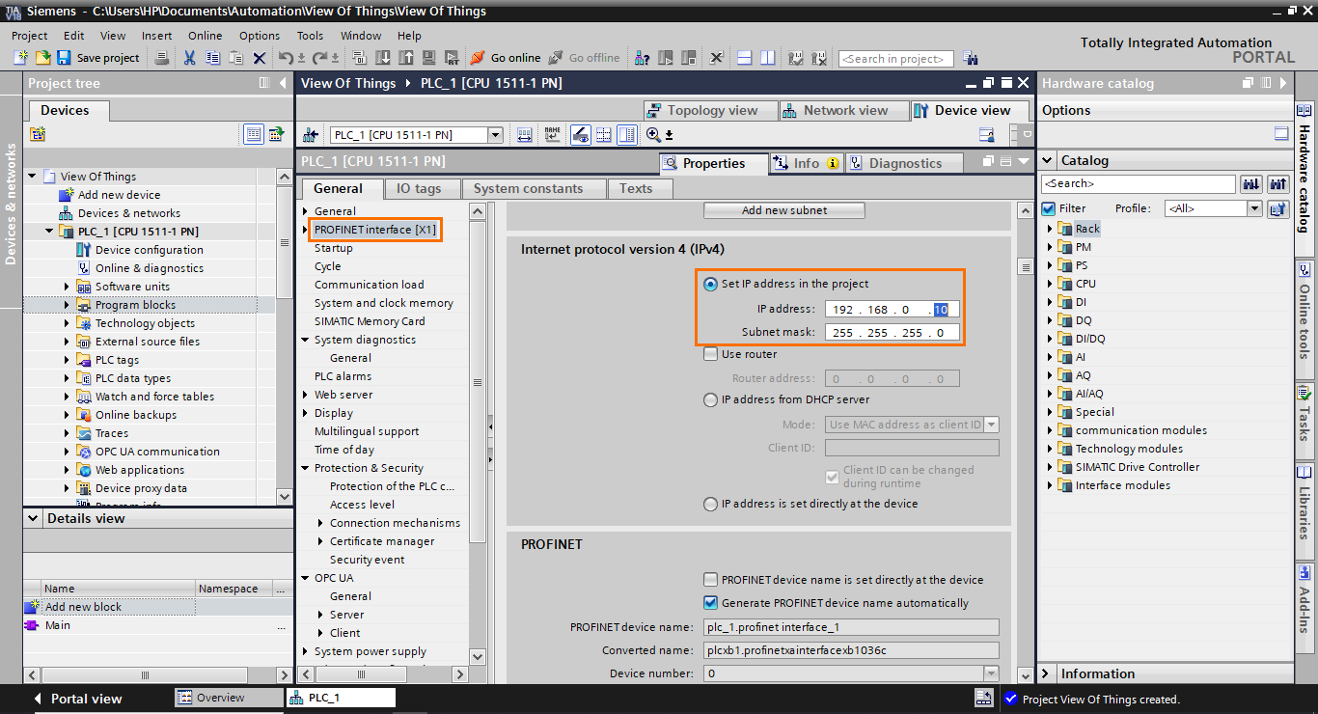
Task: Collapse the OPC UA properties node
Action: 306,578
